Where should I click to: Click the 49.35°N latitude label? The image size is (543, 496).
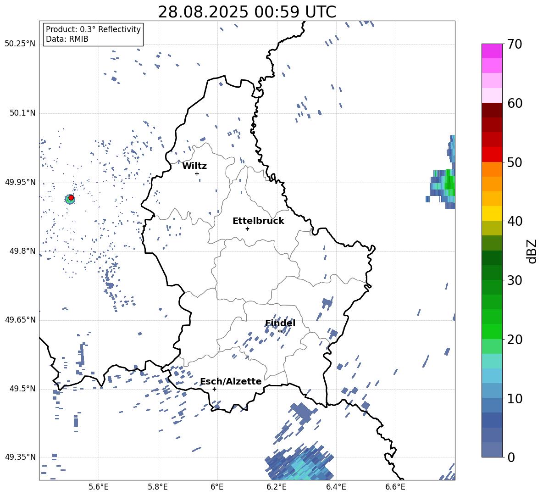[x=20, y=457]
